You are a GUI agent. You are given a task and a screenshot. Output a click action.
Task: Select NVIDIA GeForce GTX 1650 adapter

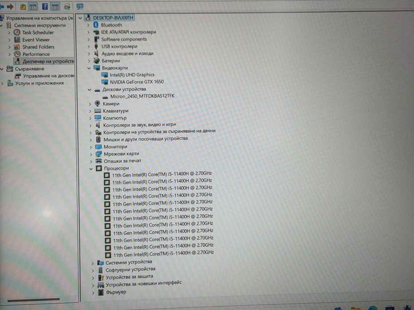(137, 82)
